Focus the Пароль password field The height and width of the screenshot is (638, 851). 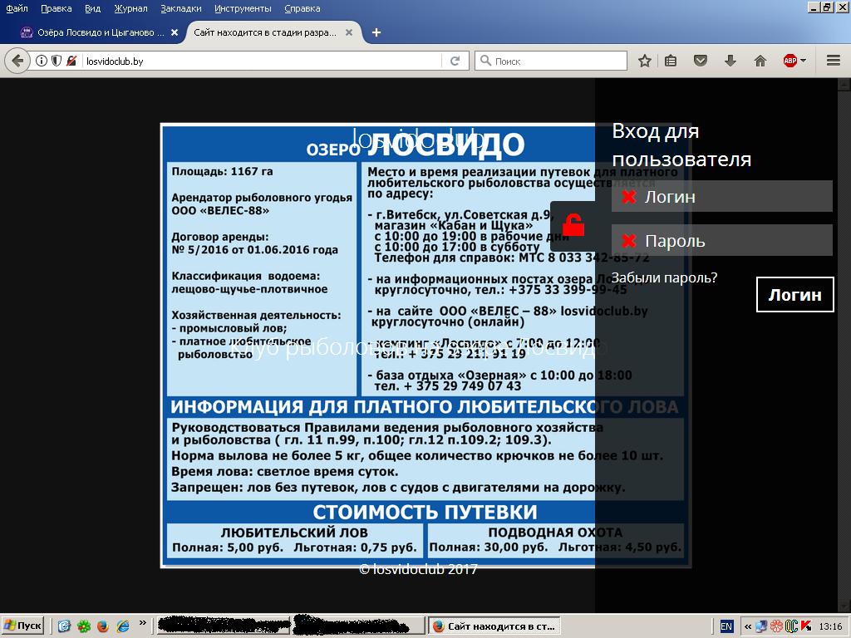(721, 241)
